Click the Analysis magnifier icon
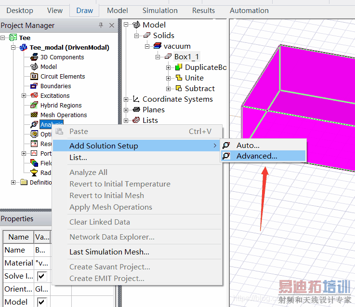355x307 pixels. pos(34,124)
